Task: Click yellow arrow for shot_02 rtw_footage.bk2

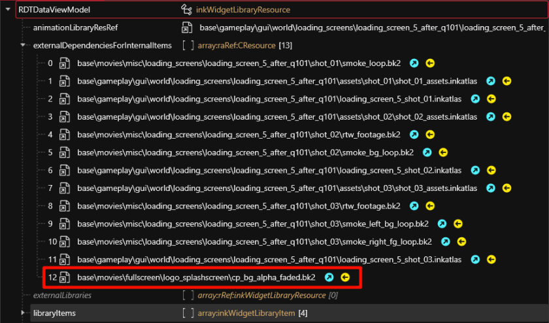Action: [x=430, y=135]
